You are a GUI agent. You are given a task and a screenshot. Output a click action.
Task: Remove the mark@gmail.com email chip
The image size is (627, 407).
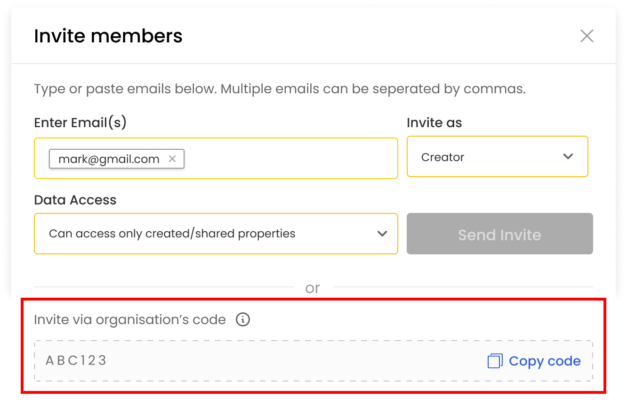pos(172,159)
